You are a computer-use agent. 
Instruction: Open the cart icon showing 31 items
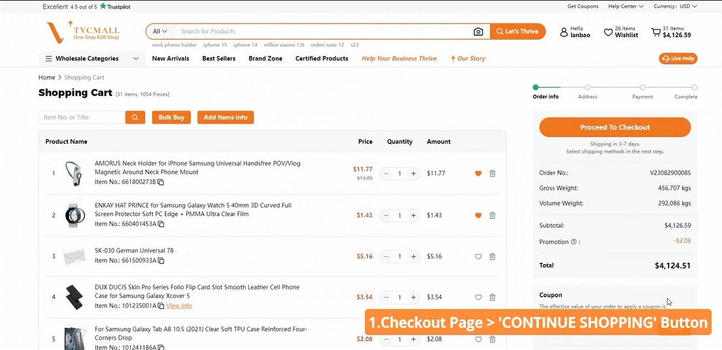click(x=656, y=32)
